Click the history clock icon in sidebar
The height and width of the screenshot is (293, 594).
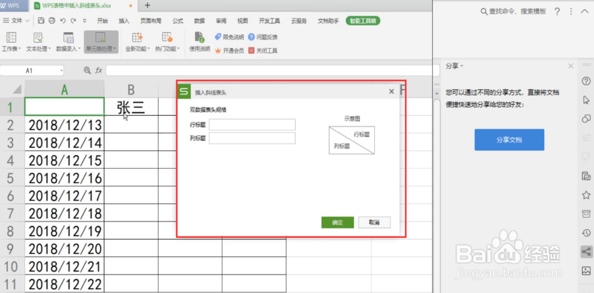[x=586, y=233]
